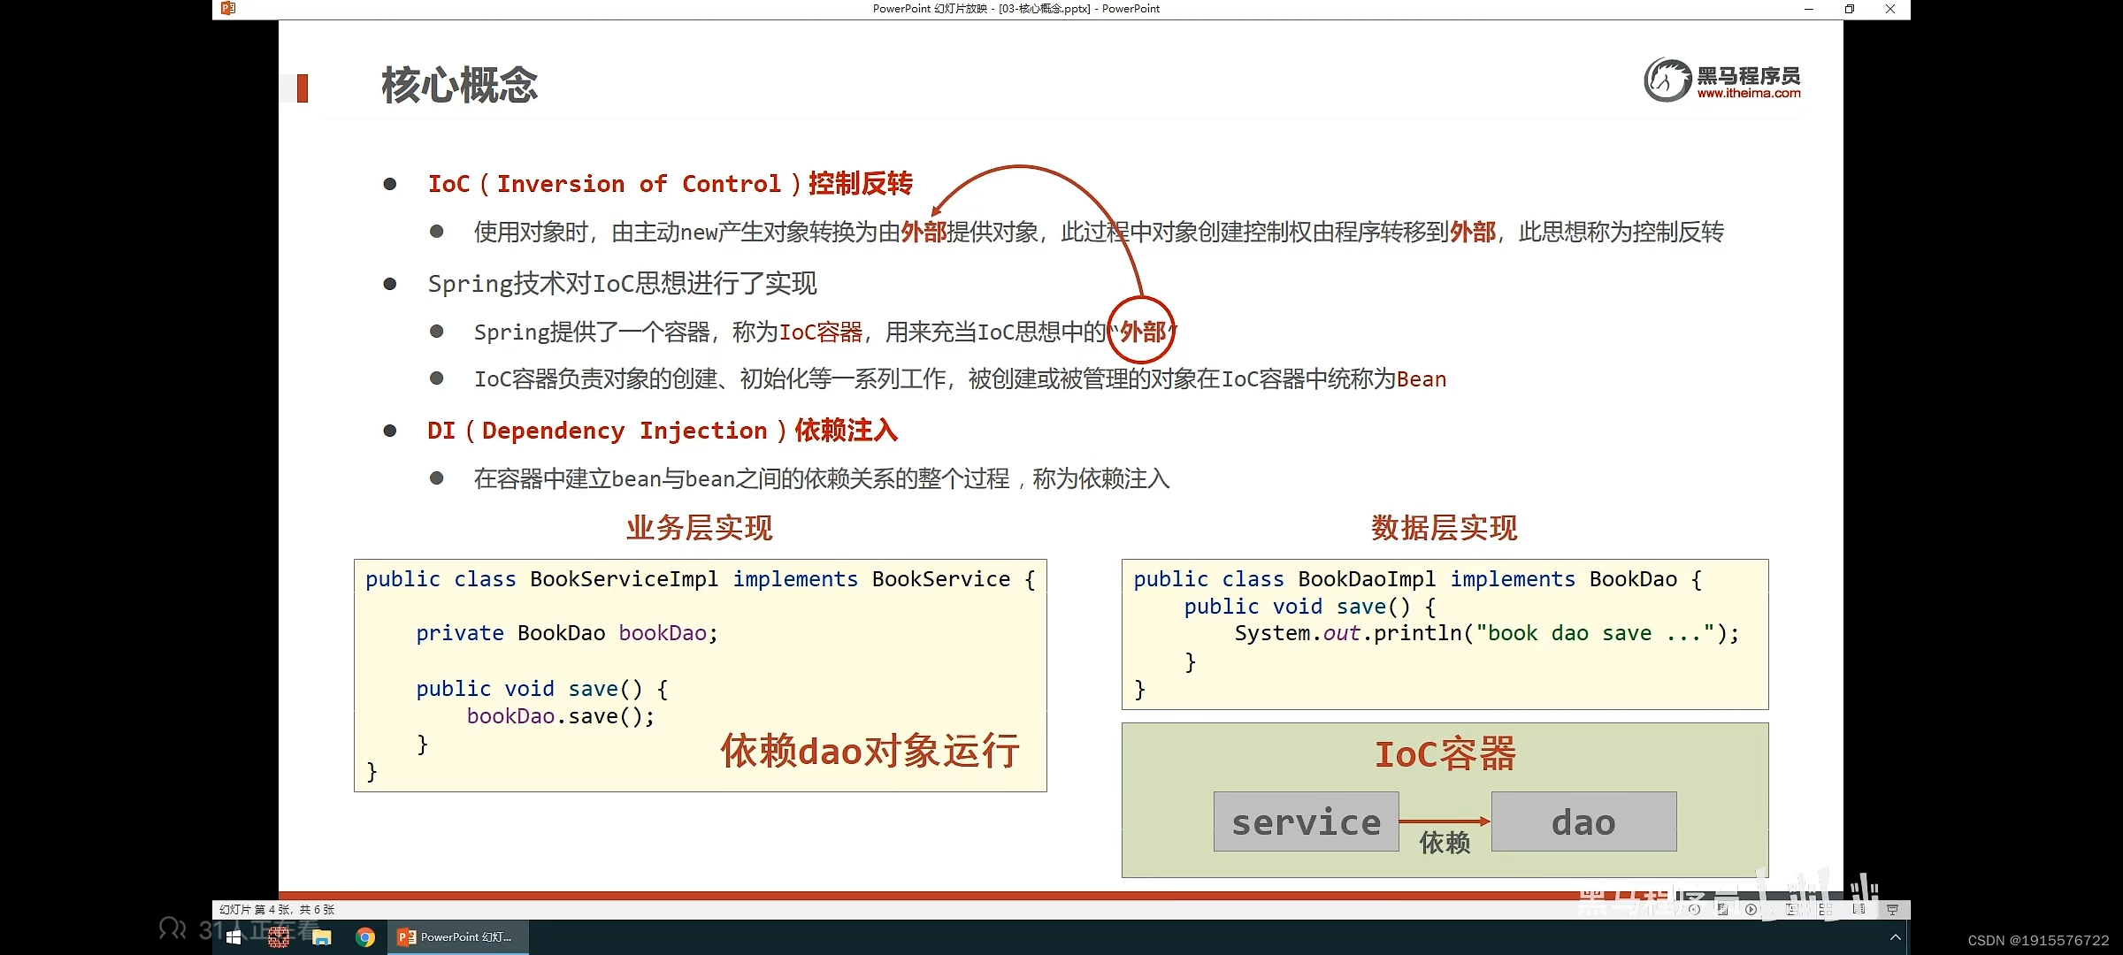
Task: Open File Explorer from taskbar
Action: (x=322, y=937)
